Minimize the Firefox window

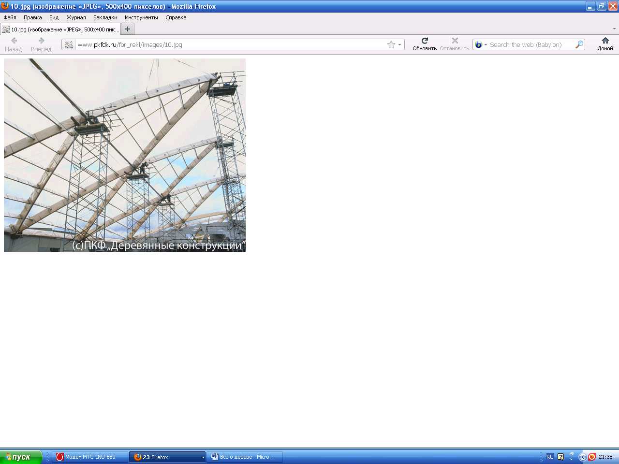click(x=590, y=6)
